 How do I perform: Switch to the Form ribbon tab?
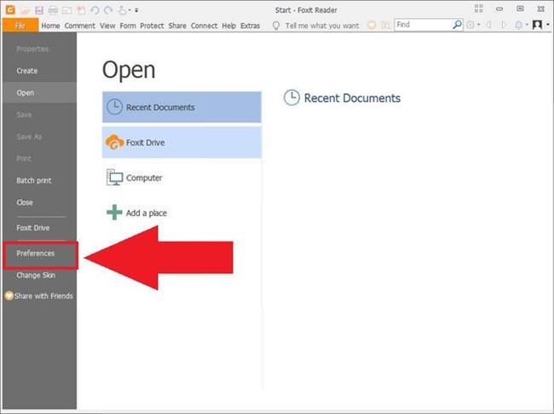[128, 26]
